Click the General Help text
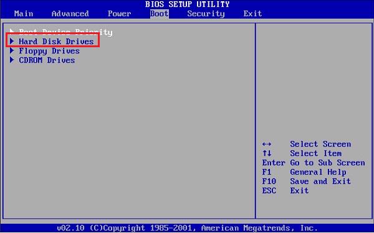374x233 pixels. 318,172
